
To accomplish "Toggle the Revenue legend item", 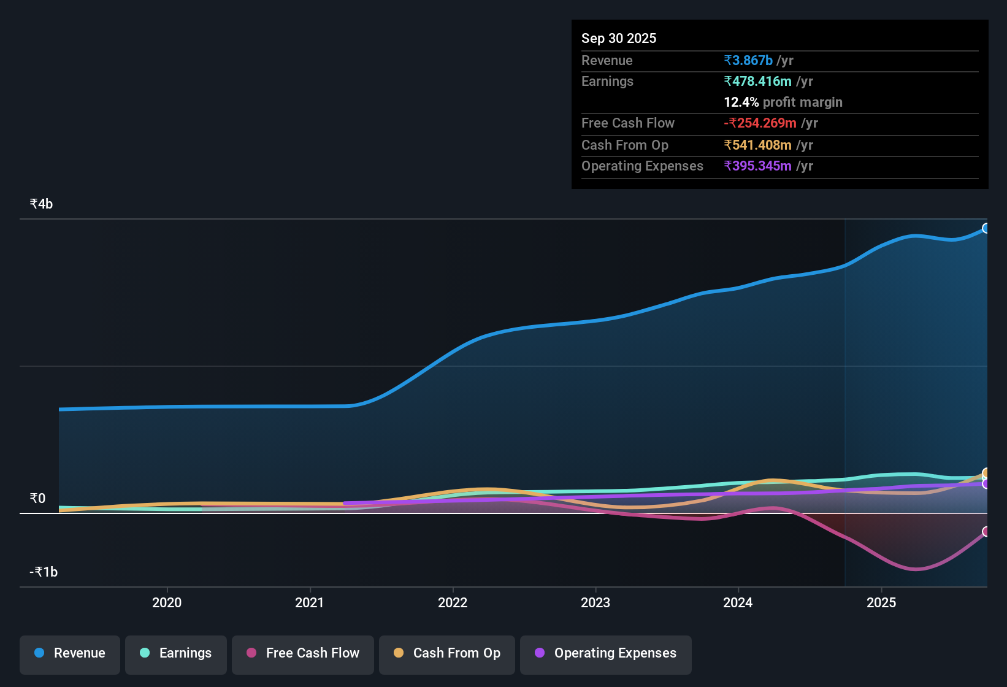I will [x=69, y=653].
